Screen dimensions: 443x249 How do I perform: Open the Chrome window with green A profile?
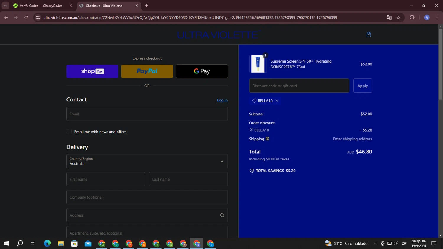pyautogui.click(x=102, y=243)
